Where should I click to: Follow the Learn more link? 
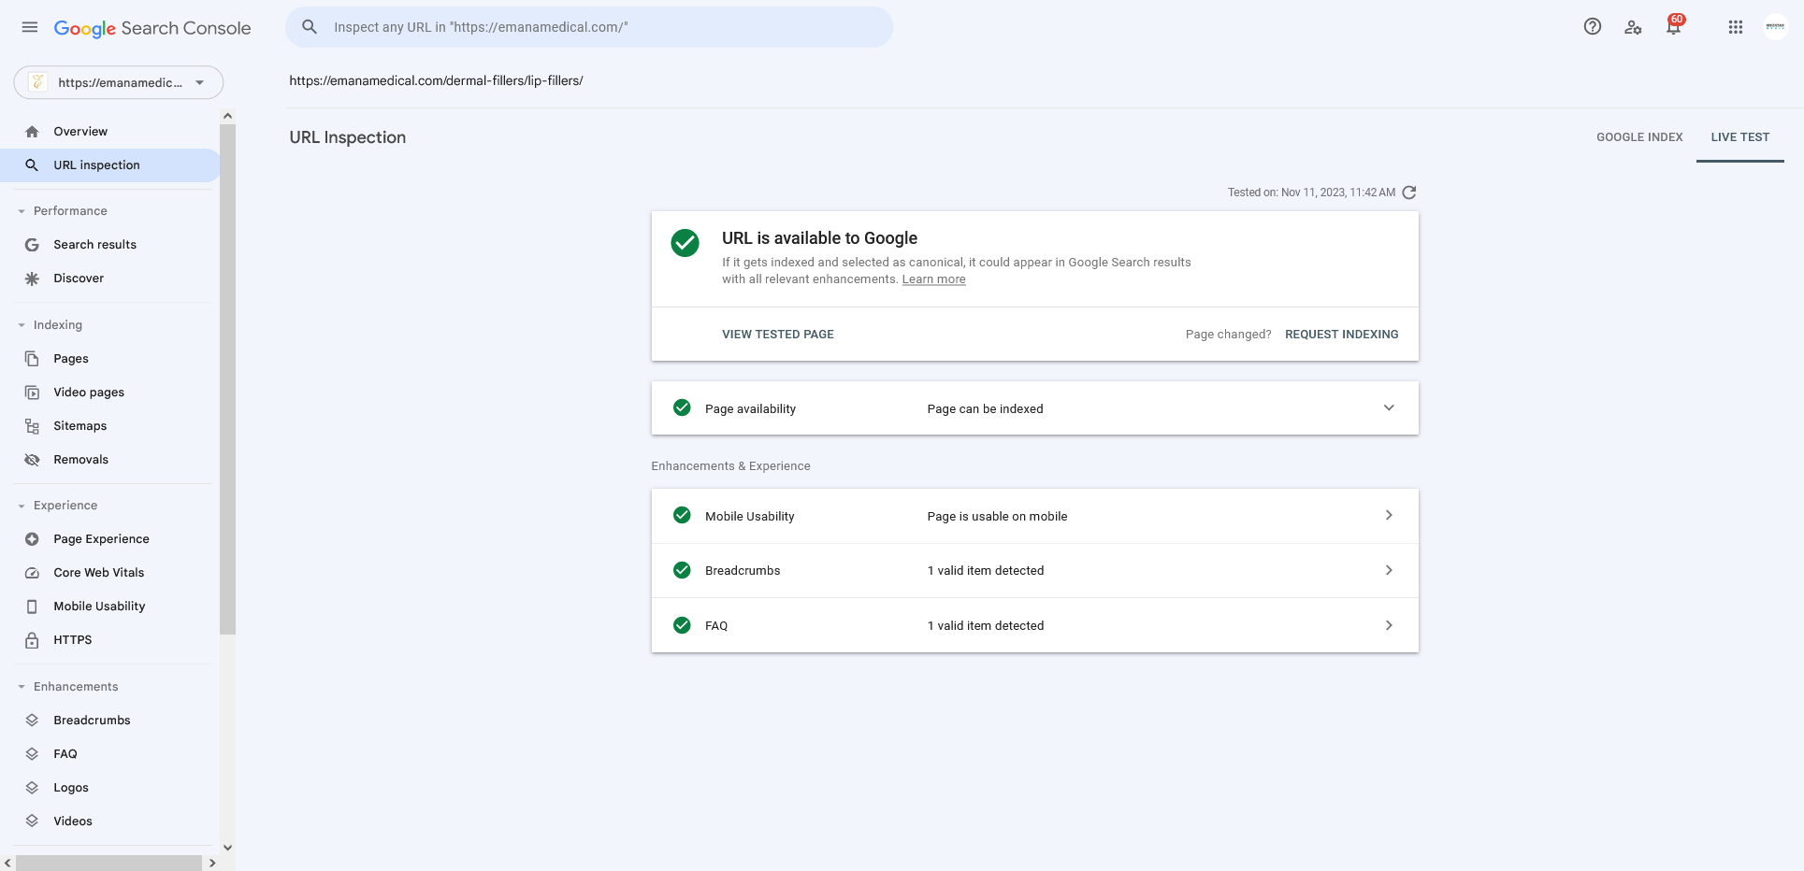[934, 279]
